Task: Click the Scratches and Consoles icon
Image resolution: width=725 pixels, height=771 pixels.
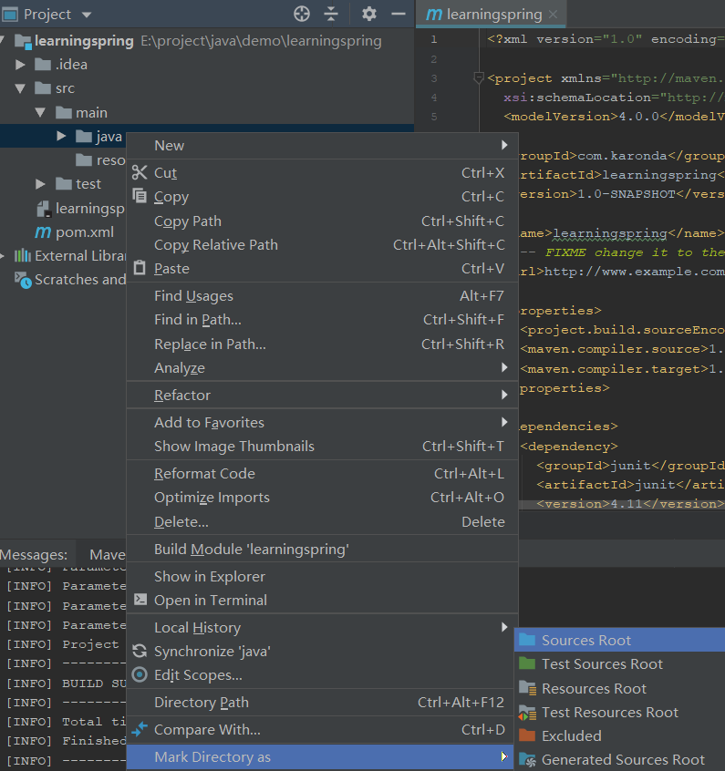Action: (x=23, y=280)
